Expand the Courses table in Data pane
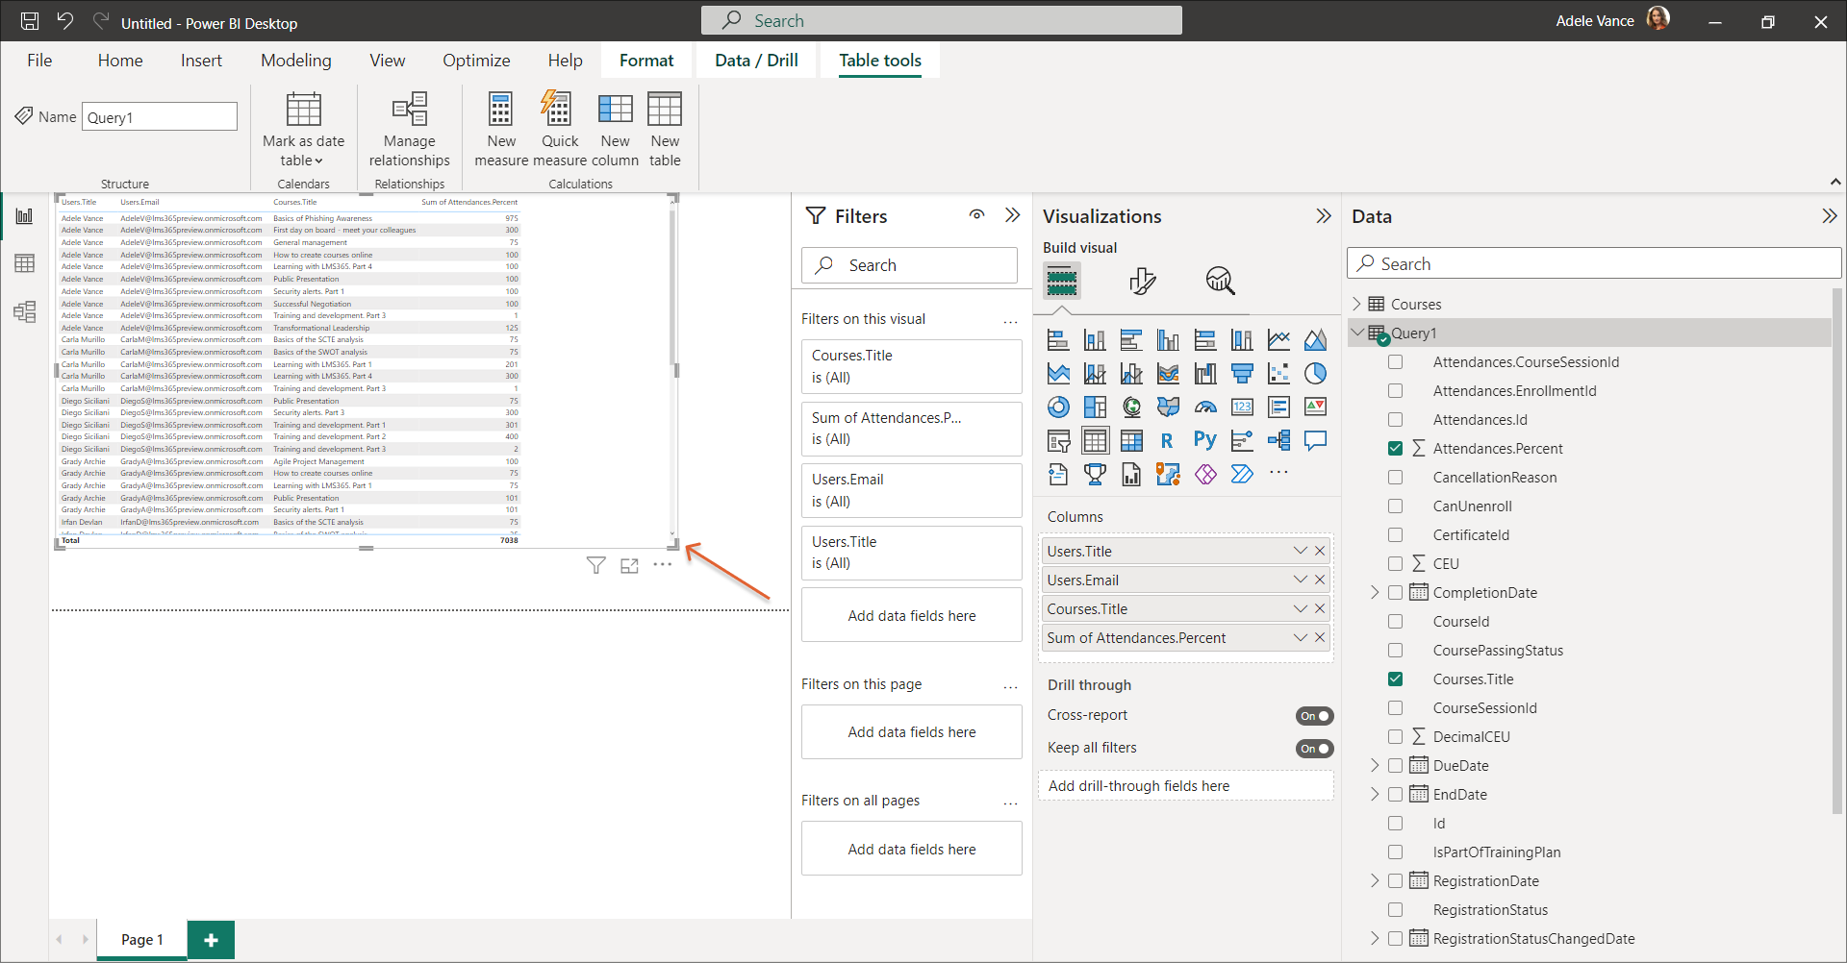The height and width of the screenshot is (963, 1847). 1356,304
